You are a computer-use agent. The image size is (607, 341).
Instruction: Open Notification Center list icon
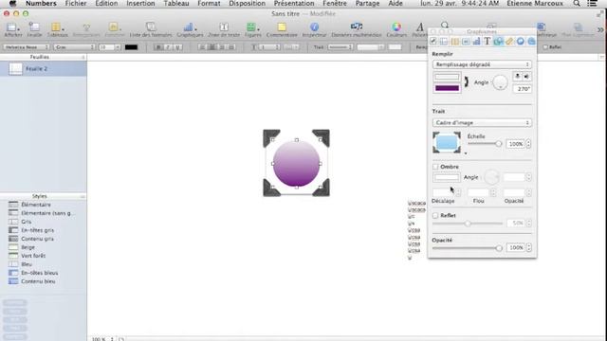592,4
